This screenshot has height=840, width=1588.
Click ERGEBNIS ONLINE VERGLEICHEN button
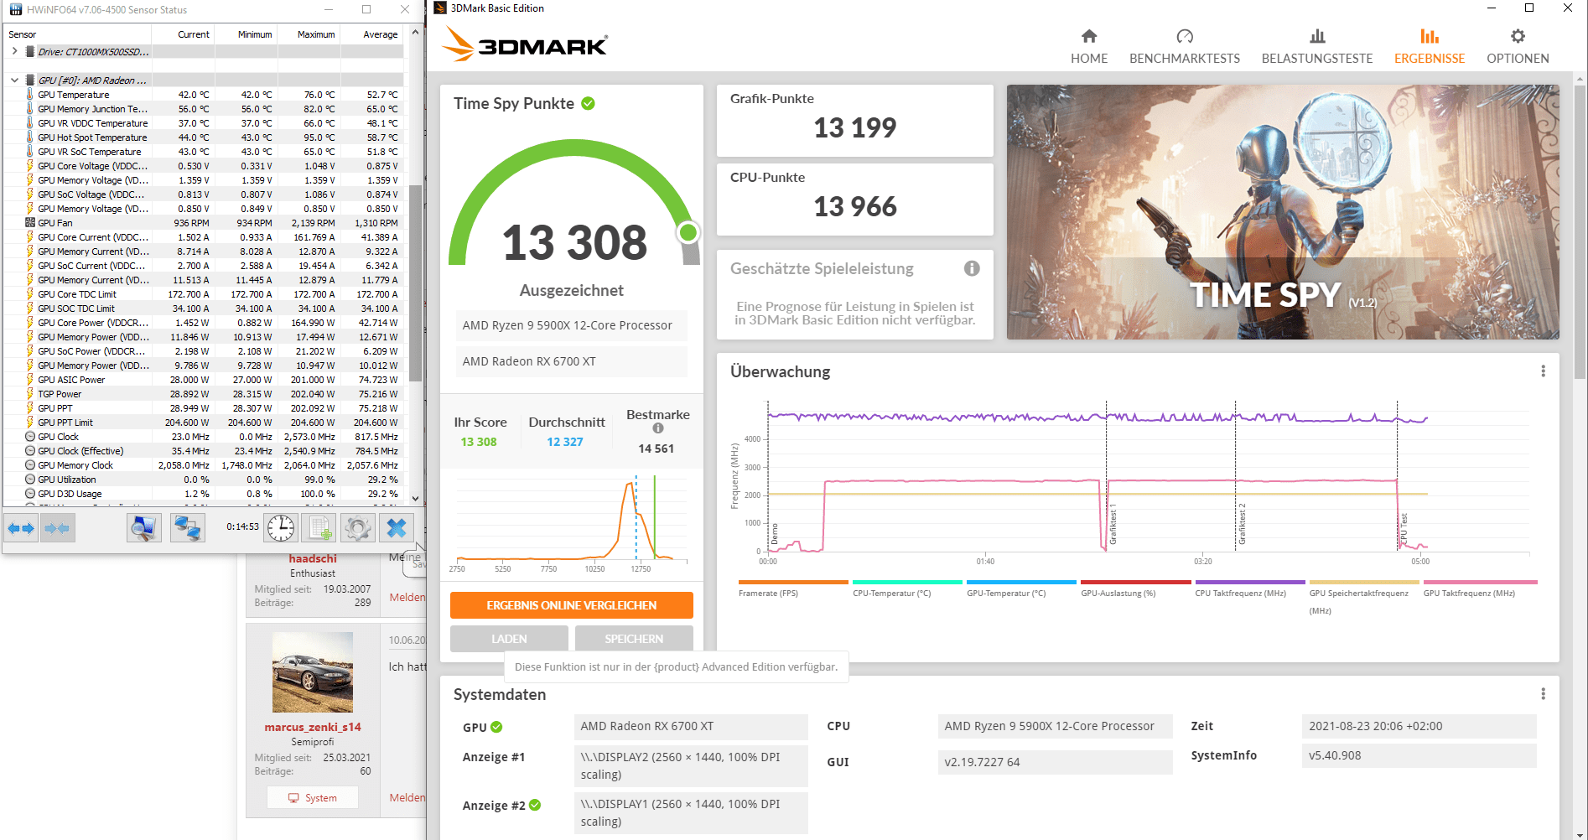pyautogui.click(x=572, y=605)
